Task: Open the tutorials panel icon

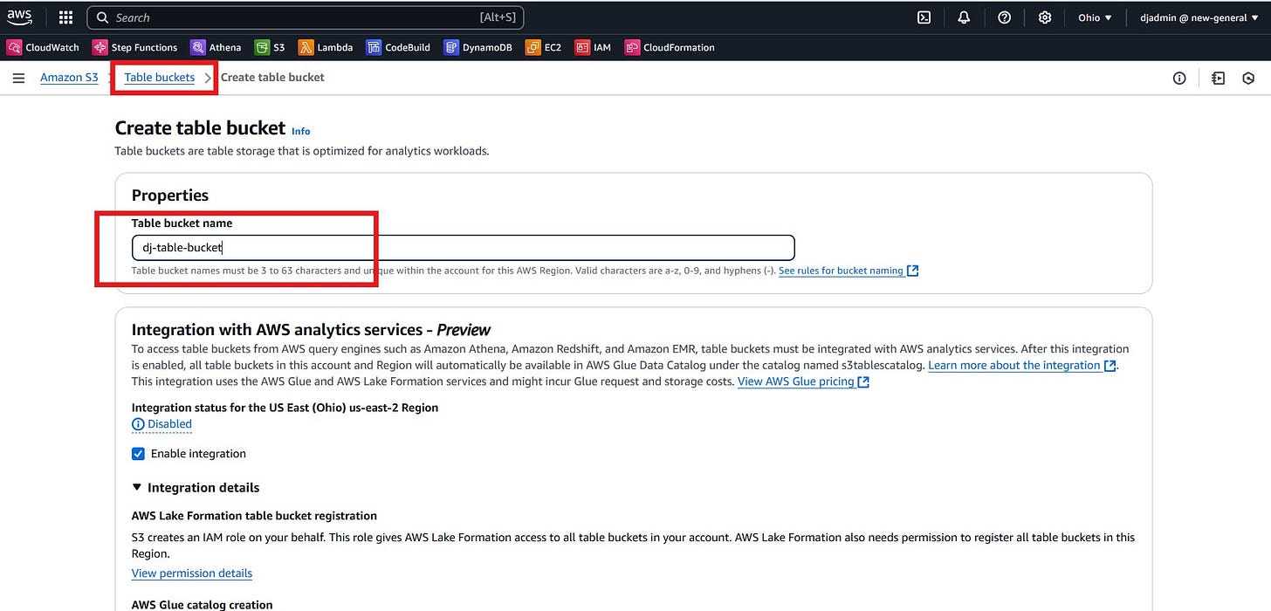Action: click(x=1219, y=79)
